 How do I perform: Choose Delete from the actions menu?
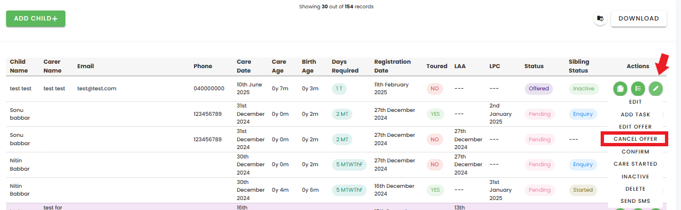[635, 189]
